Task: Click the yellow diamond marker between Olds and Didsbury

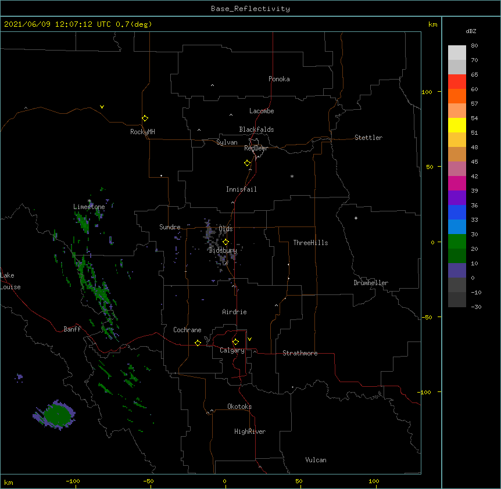Action: tap(226, 242)
